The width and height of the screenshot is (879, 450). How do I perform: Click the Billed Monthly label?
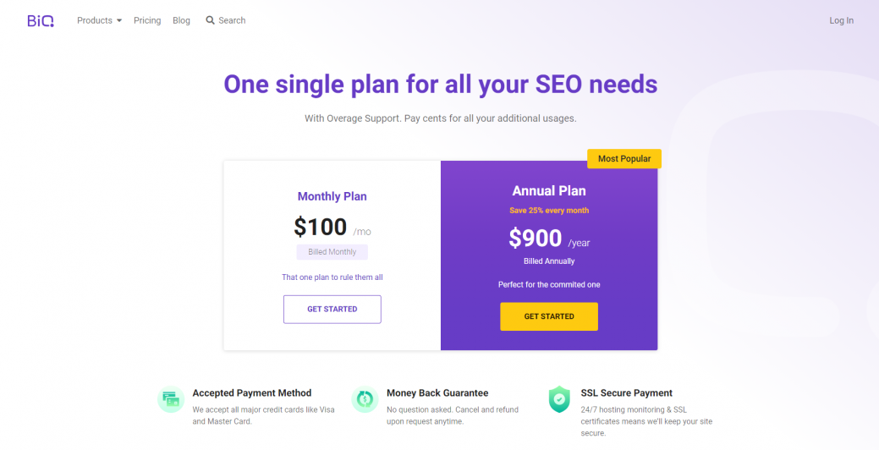coord(332,252)
